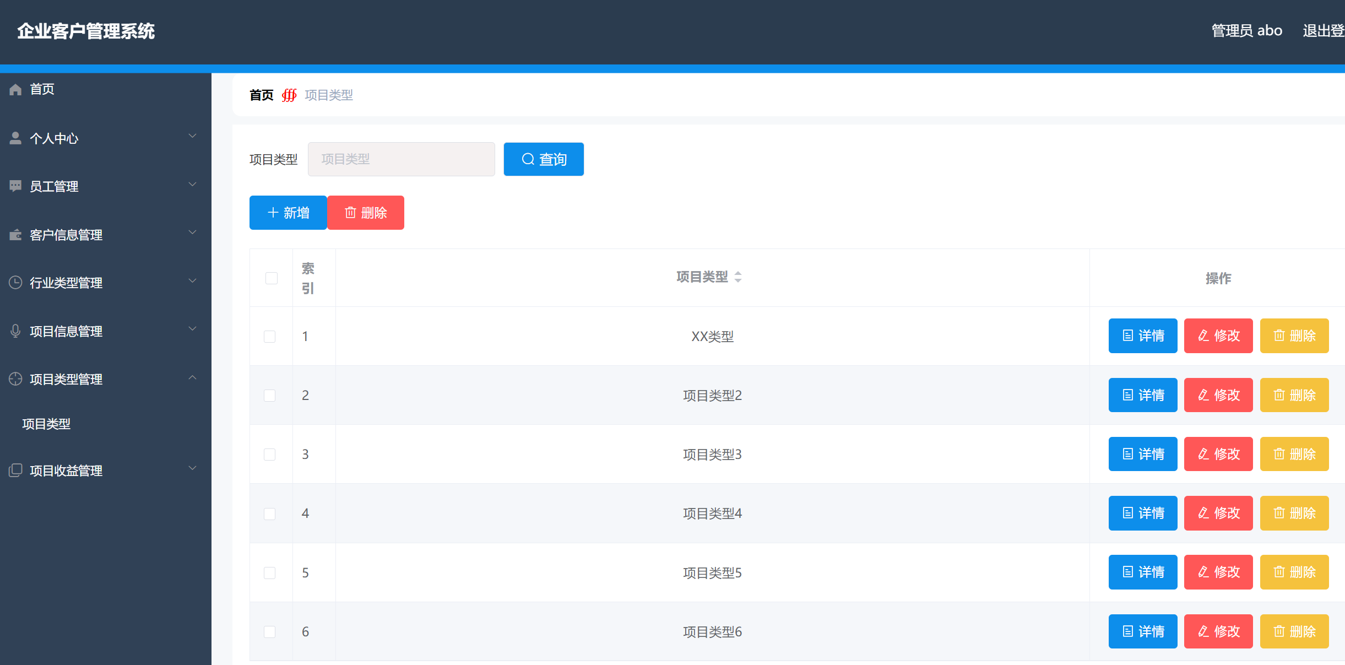Focus the 项目类型 search input field
1345x665 pixels.
coord(401,159)
